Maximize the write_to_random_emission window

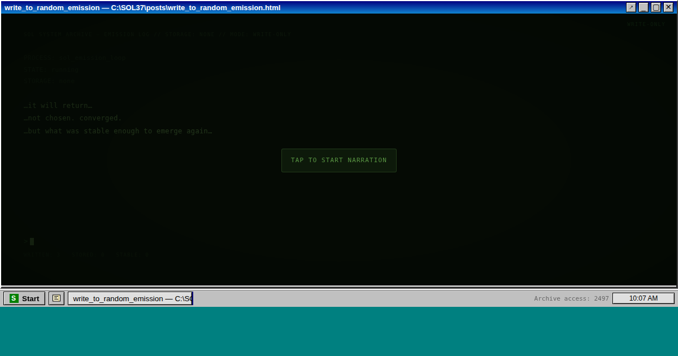(x=656, y=7)
